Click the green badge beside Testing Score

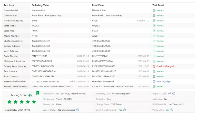tap(38, 93)
